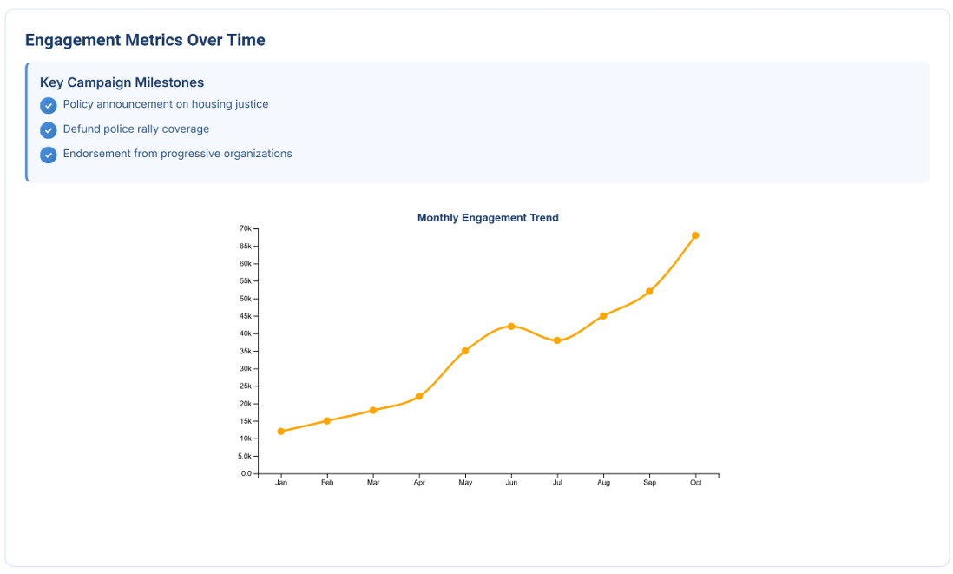Viewport: 953px width, 574px height.
Task: Select the May data point on the line
Action: tap(465, 351)
